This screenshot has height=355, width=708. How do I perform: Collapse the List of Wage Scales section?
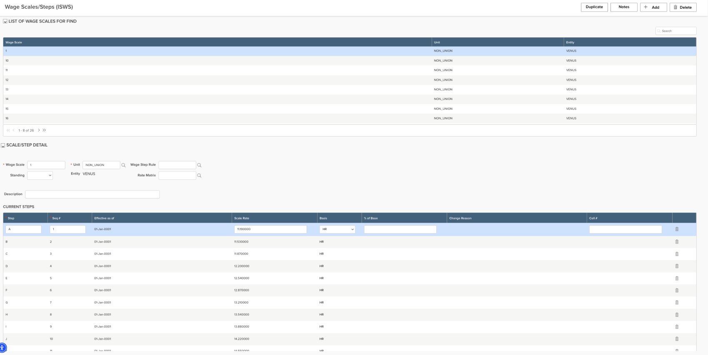coord(5,21)
